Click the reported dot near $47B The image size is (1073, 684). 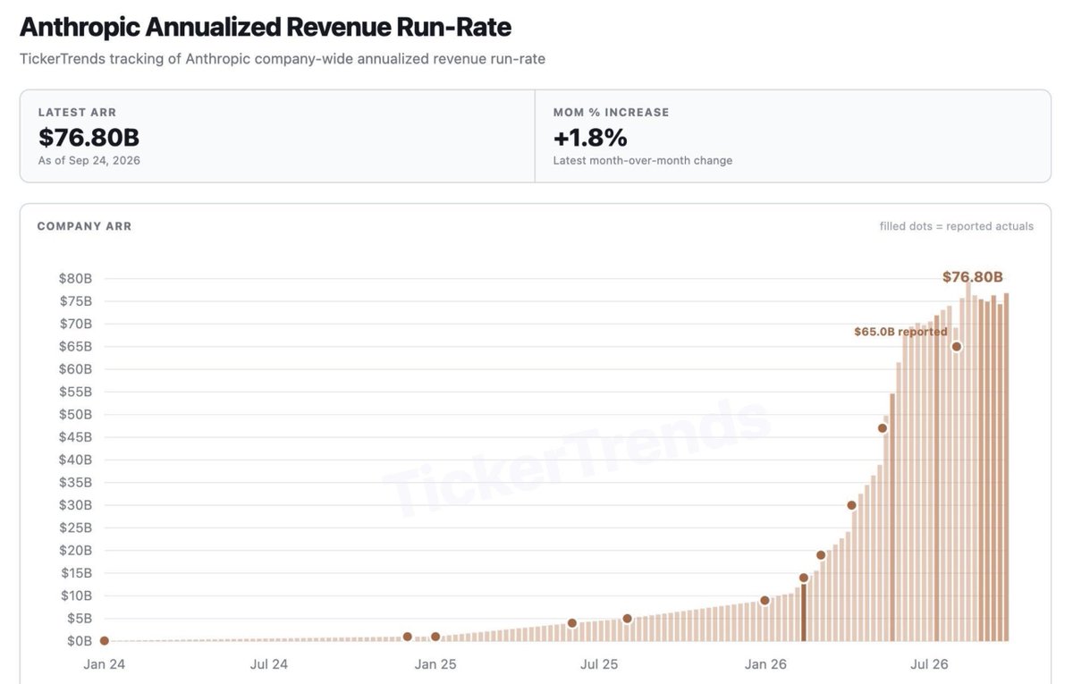pyautogui.click(x=882, y=427)
